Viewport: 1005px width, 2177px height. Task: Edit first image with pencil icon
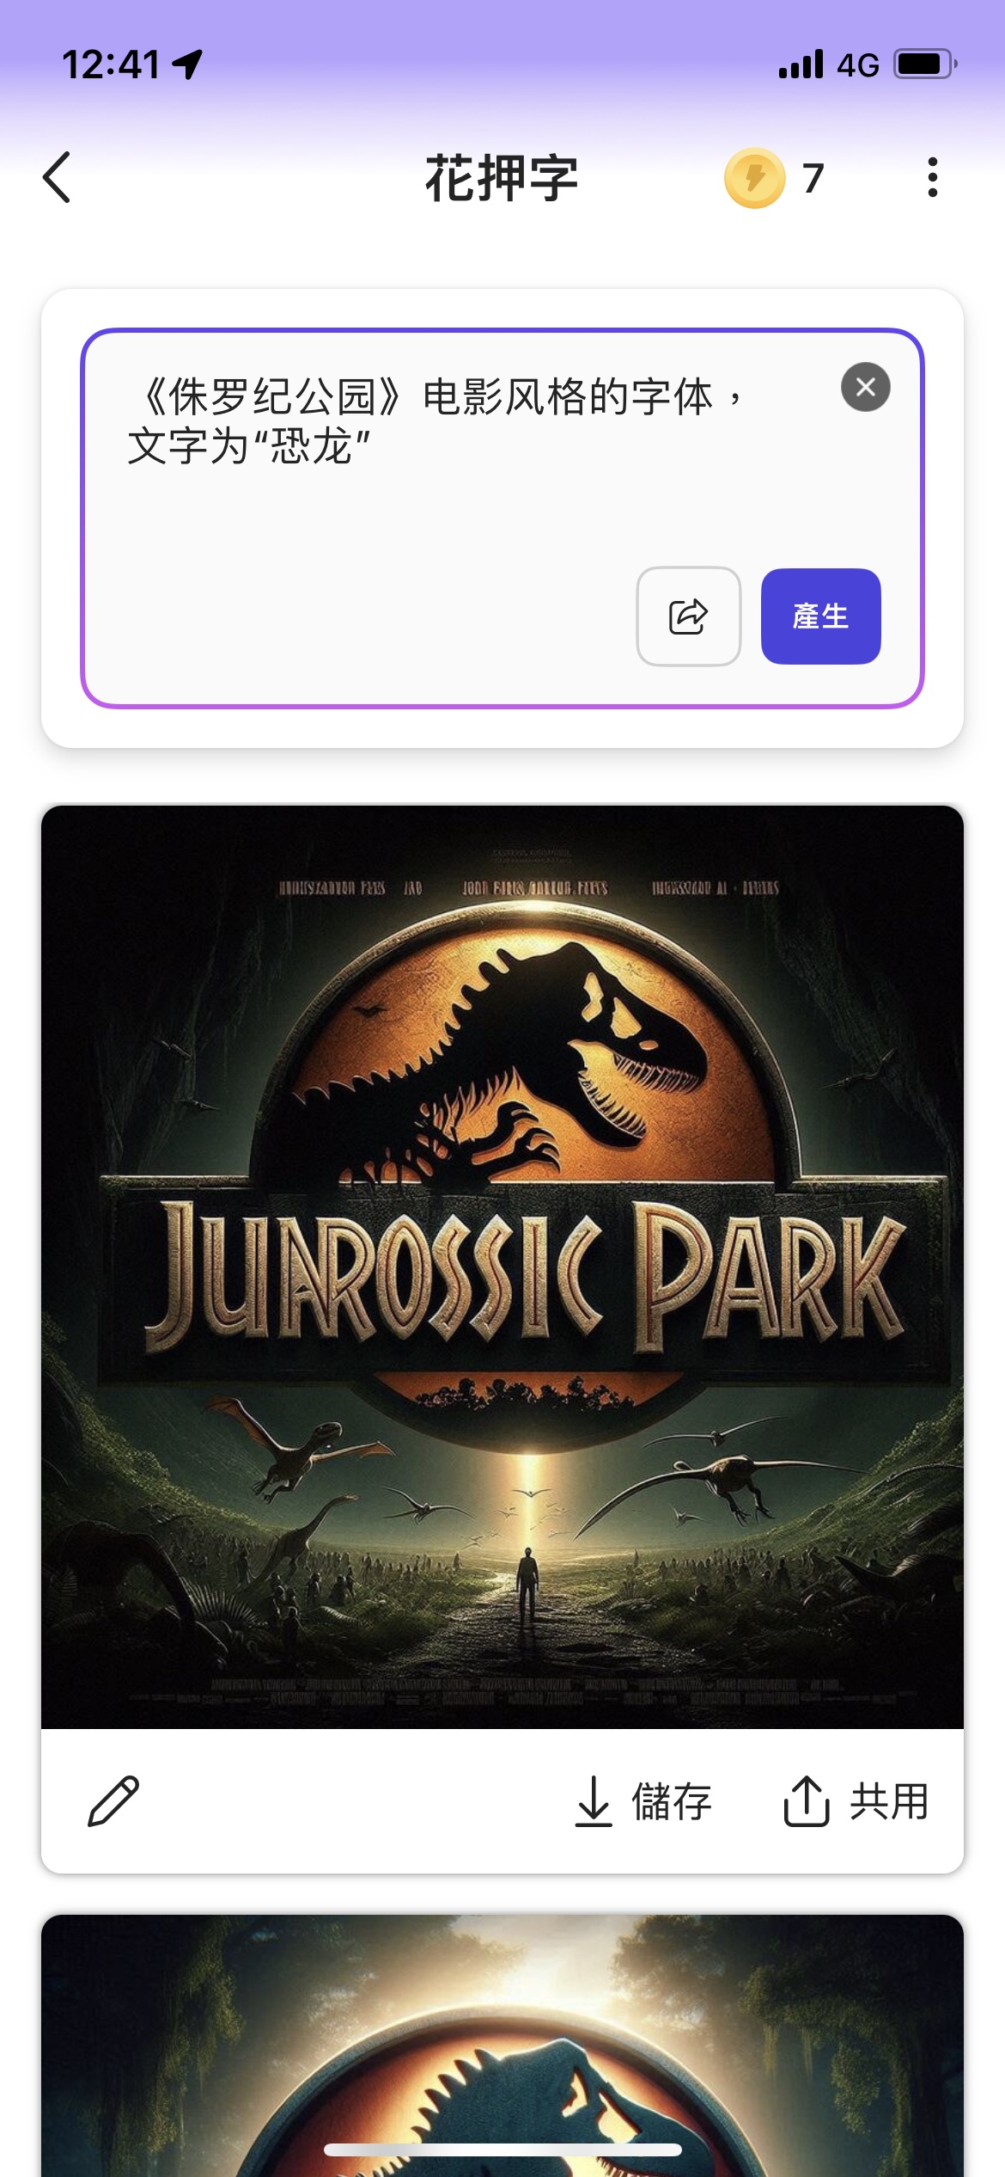coord(113,1800)
